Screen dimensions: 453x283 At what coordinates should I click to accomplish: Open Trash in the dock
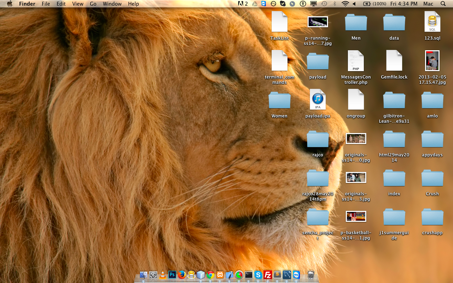pos(311,275)
